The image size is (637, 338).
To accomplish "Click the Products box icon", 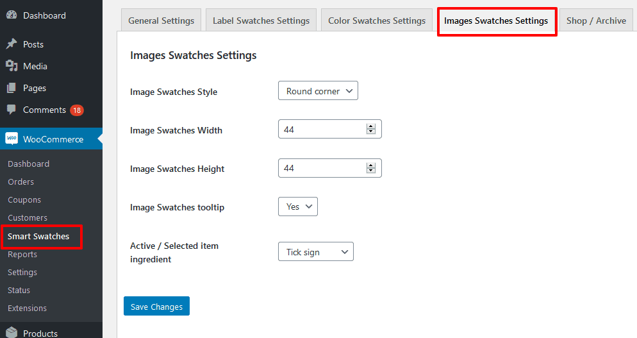I will tap(12, 333).
